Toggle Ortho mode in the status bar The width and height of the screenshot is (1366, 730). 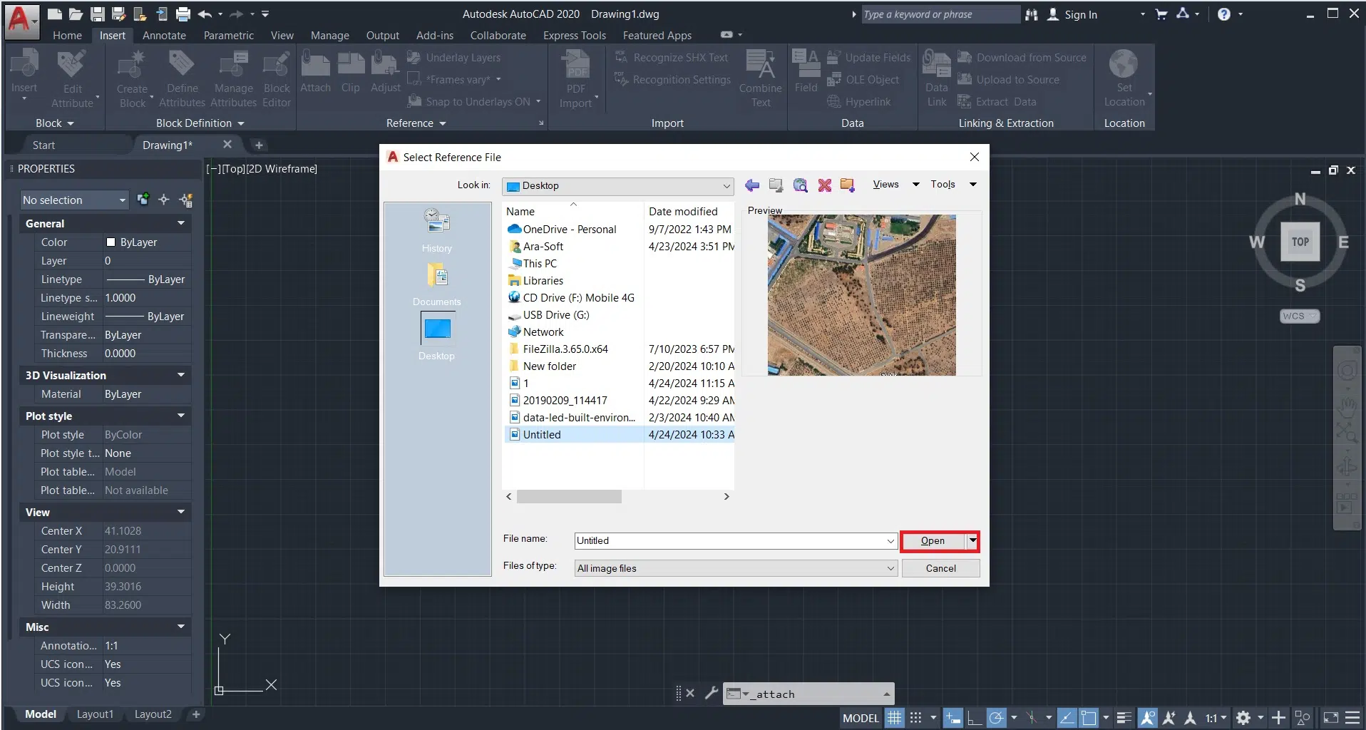pyautogui.click(x=974, y=718)
